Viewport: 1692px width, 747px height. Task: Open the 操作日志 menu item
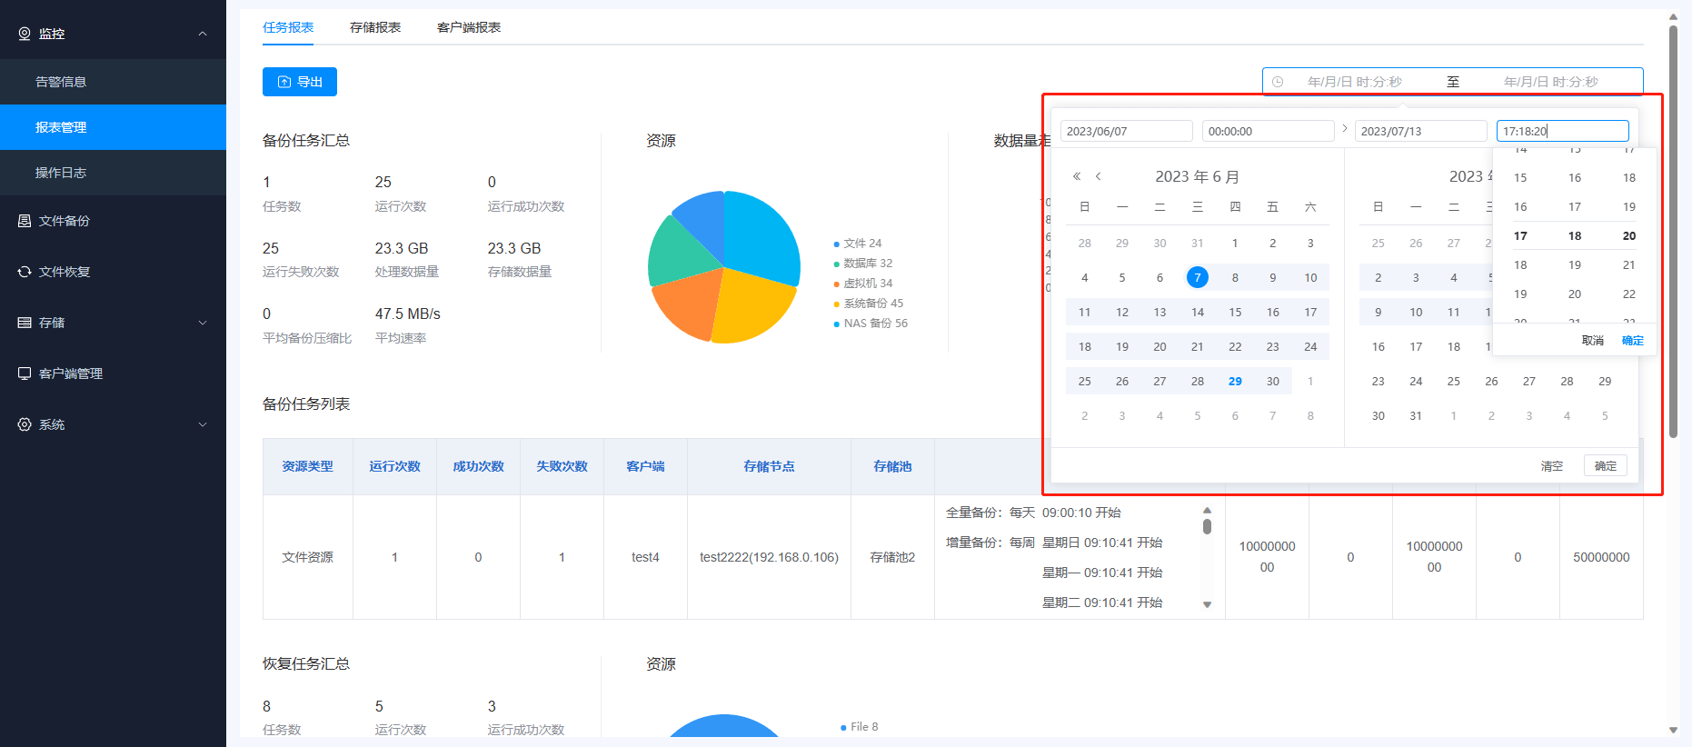click(x=61, y=173)
